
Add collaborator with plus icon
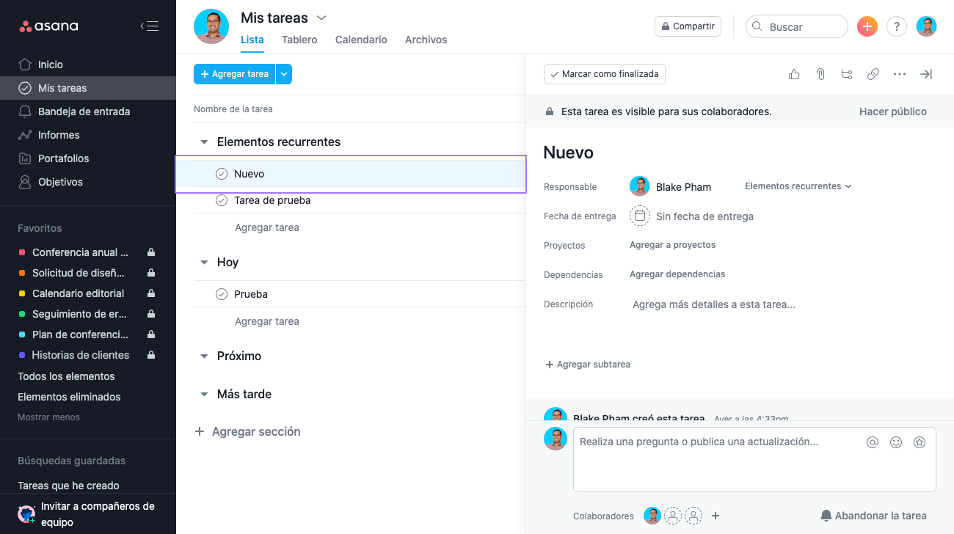pos(715,516)
